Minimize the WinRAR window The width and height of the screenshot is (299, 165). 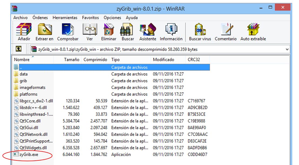click(x=261, y=8)
